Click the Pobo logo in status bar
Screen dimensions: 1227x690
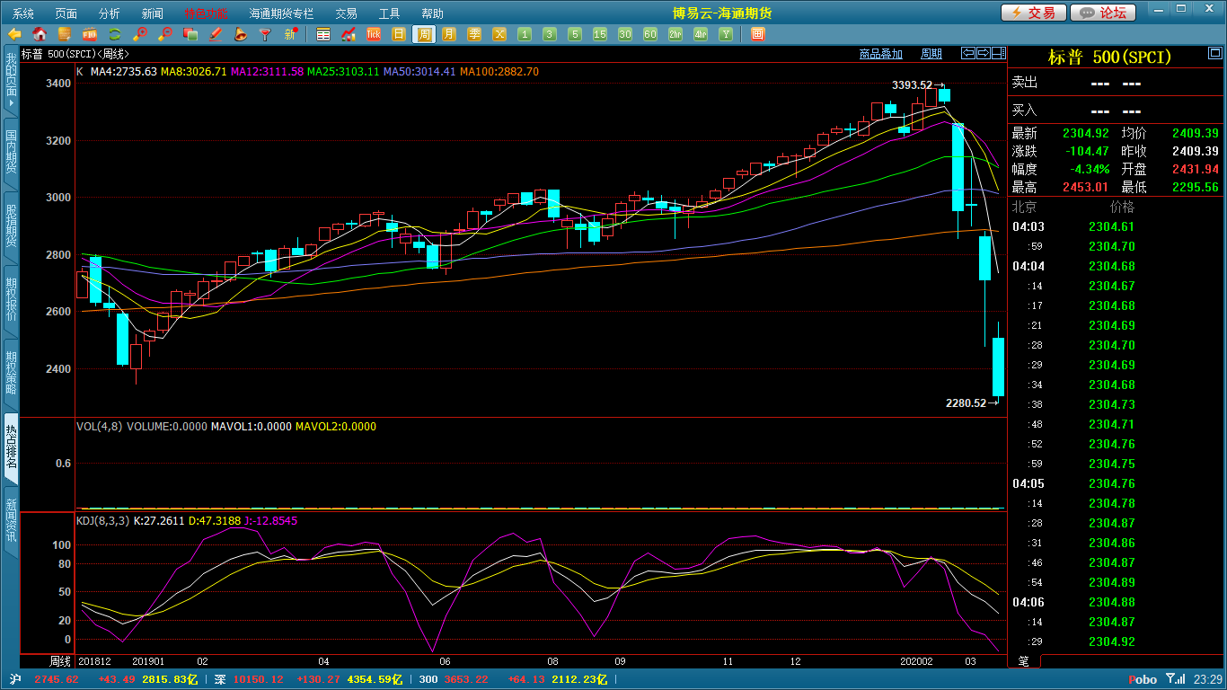tap(1143, 679)
